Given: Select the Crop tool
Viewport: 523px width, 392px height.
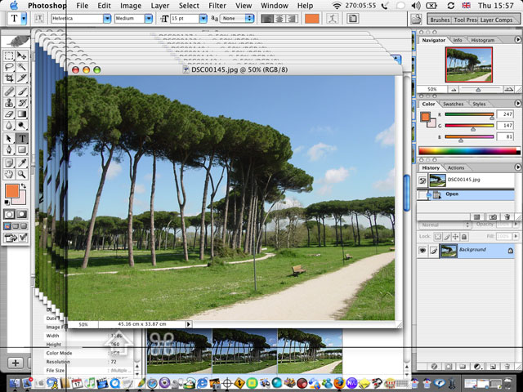Looking at the screenshot, I should [9, 78].
